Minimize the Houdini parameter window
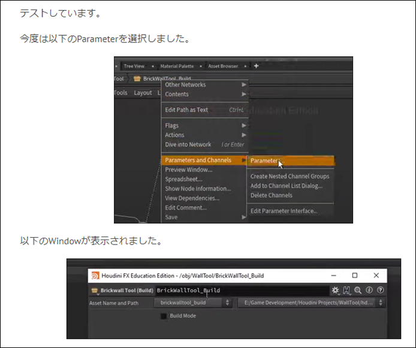Image resolution: width=416 pixels, height=348 pixels. pos(334,276)
